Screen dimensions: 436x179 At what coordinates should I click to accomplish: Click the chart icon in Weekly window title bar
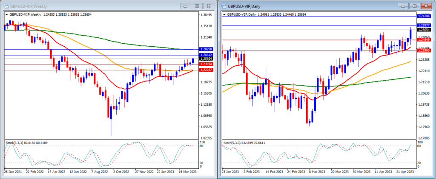pos(6,6)
